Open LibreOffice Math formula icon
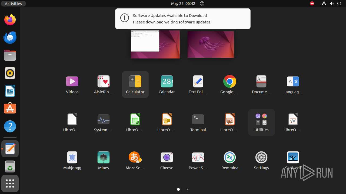The image size is (346, 194). click(293, 122)
